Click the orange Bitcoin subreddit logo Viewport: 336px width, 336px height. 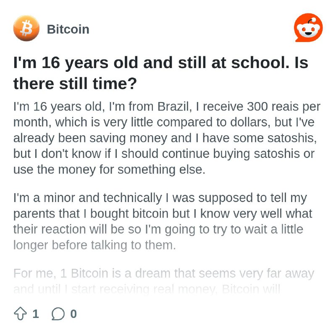[x=26, y=28]
